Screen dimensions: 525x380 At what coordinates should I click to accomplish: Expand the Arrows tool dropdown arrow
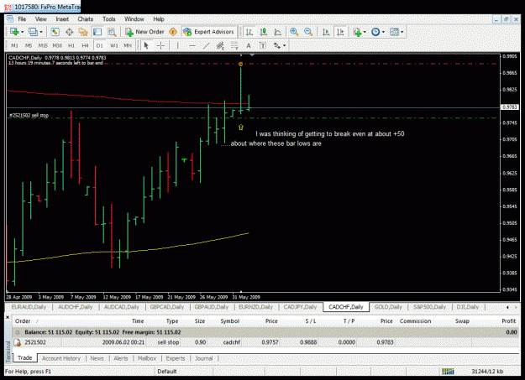click(x=284, y=45)
